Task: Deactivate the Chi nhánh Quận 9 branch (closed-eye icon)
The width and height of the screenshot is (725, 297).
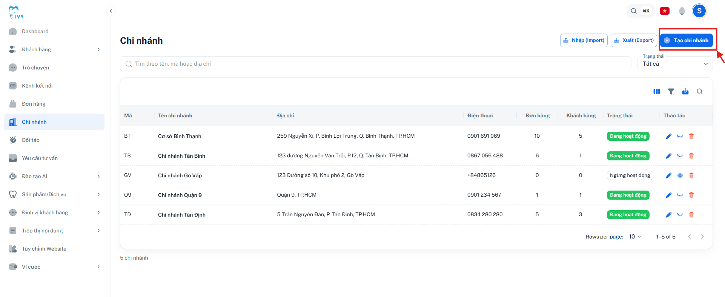Action: point(680,195)
